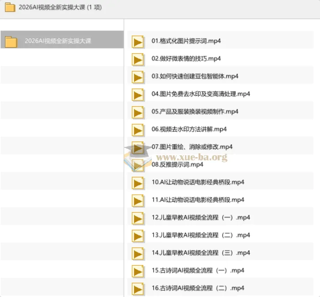Select file name 06.视频去水印方法讲解.mp4

189,129
